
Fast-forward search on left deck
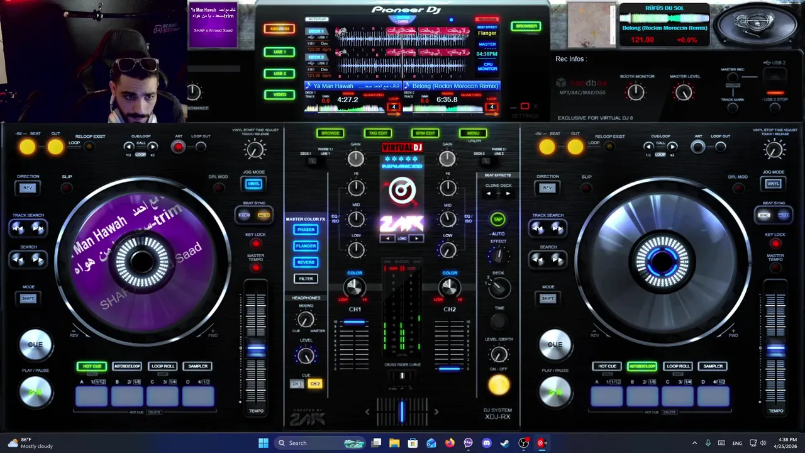pyautogui.click(x=38, y=259)
